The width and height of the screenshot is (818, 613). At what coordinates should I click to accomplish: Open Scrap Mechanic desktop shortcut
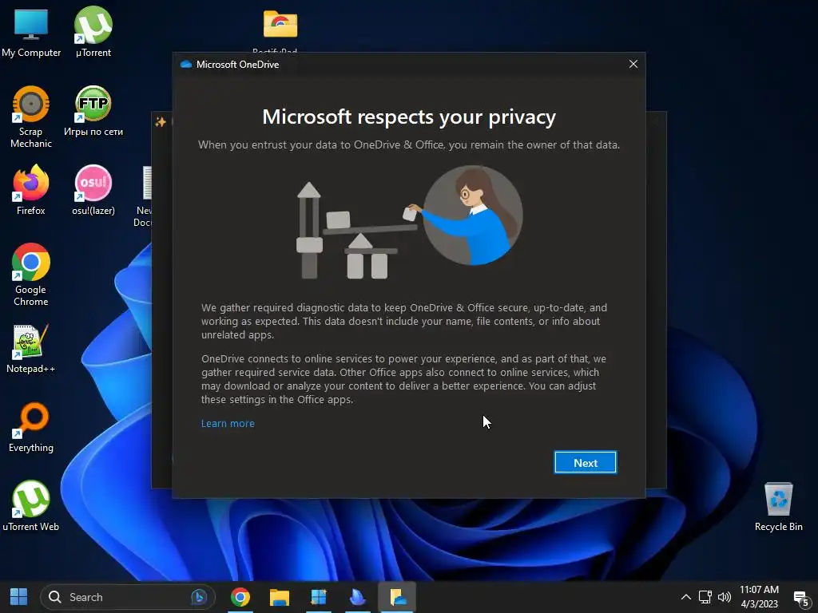pos(31,117)
